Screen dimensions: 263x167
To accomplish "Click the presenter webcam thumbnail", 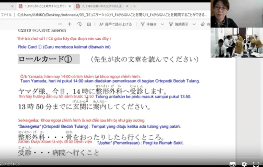I will click(x=237, y=14).
